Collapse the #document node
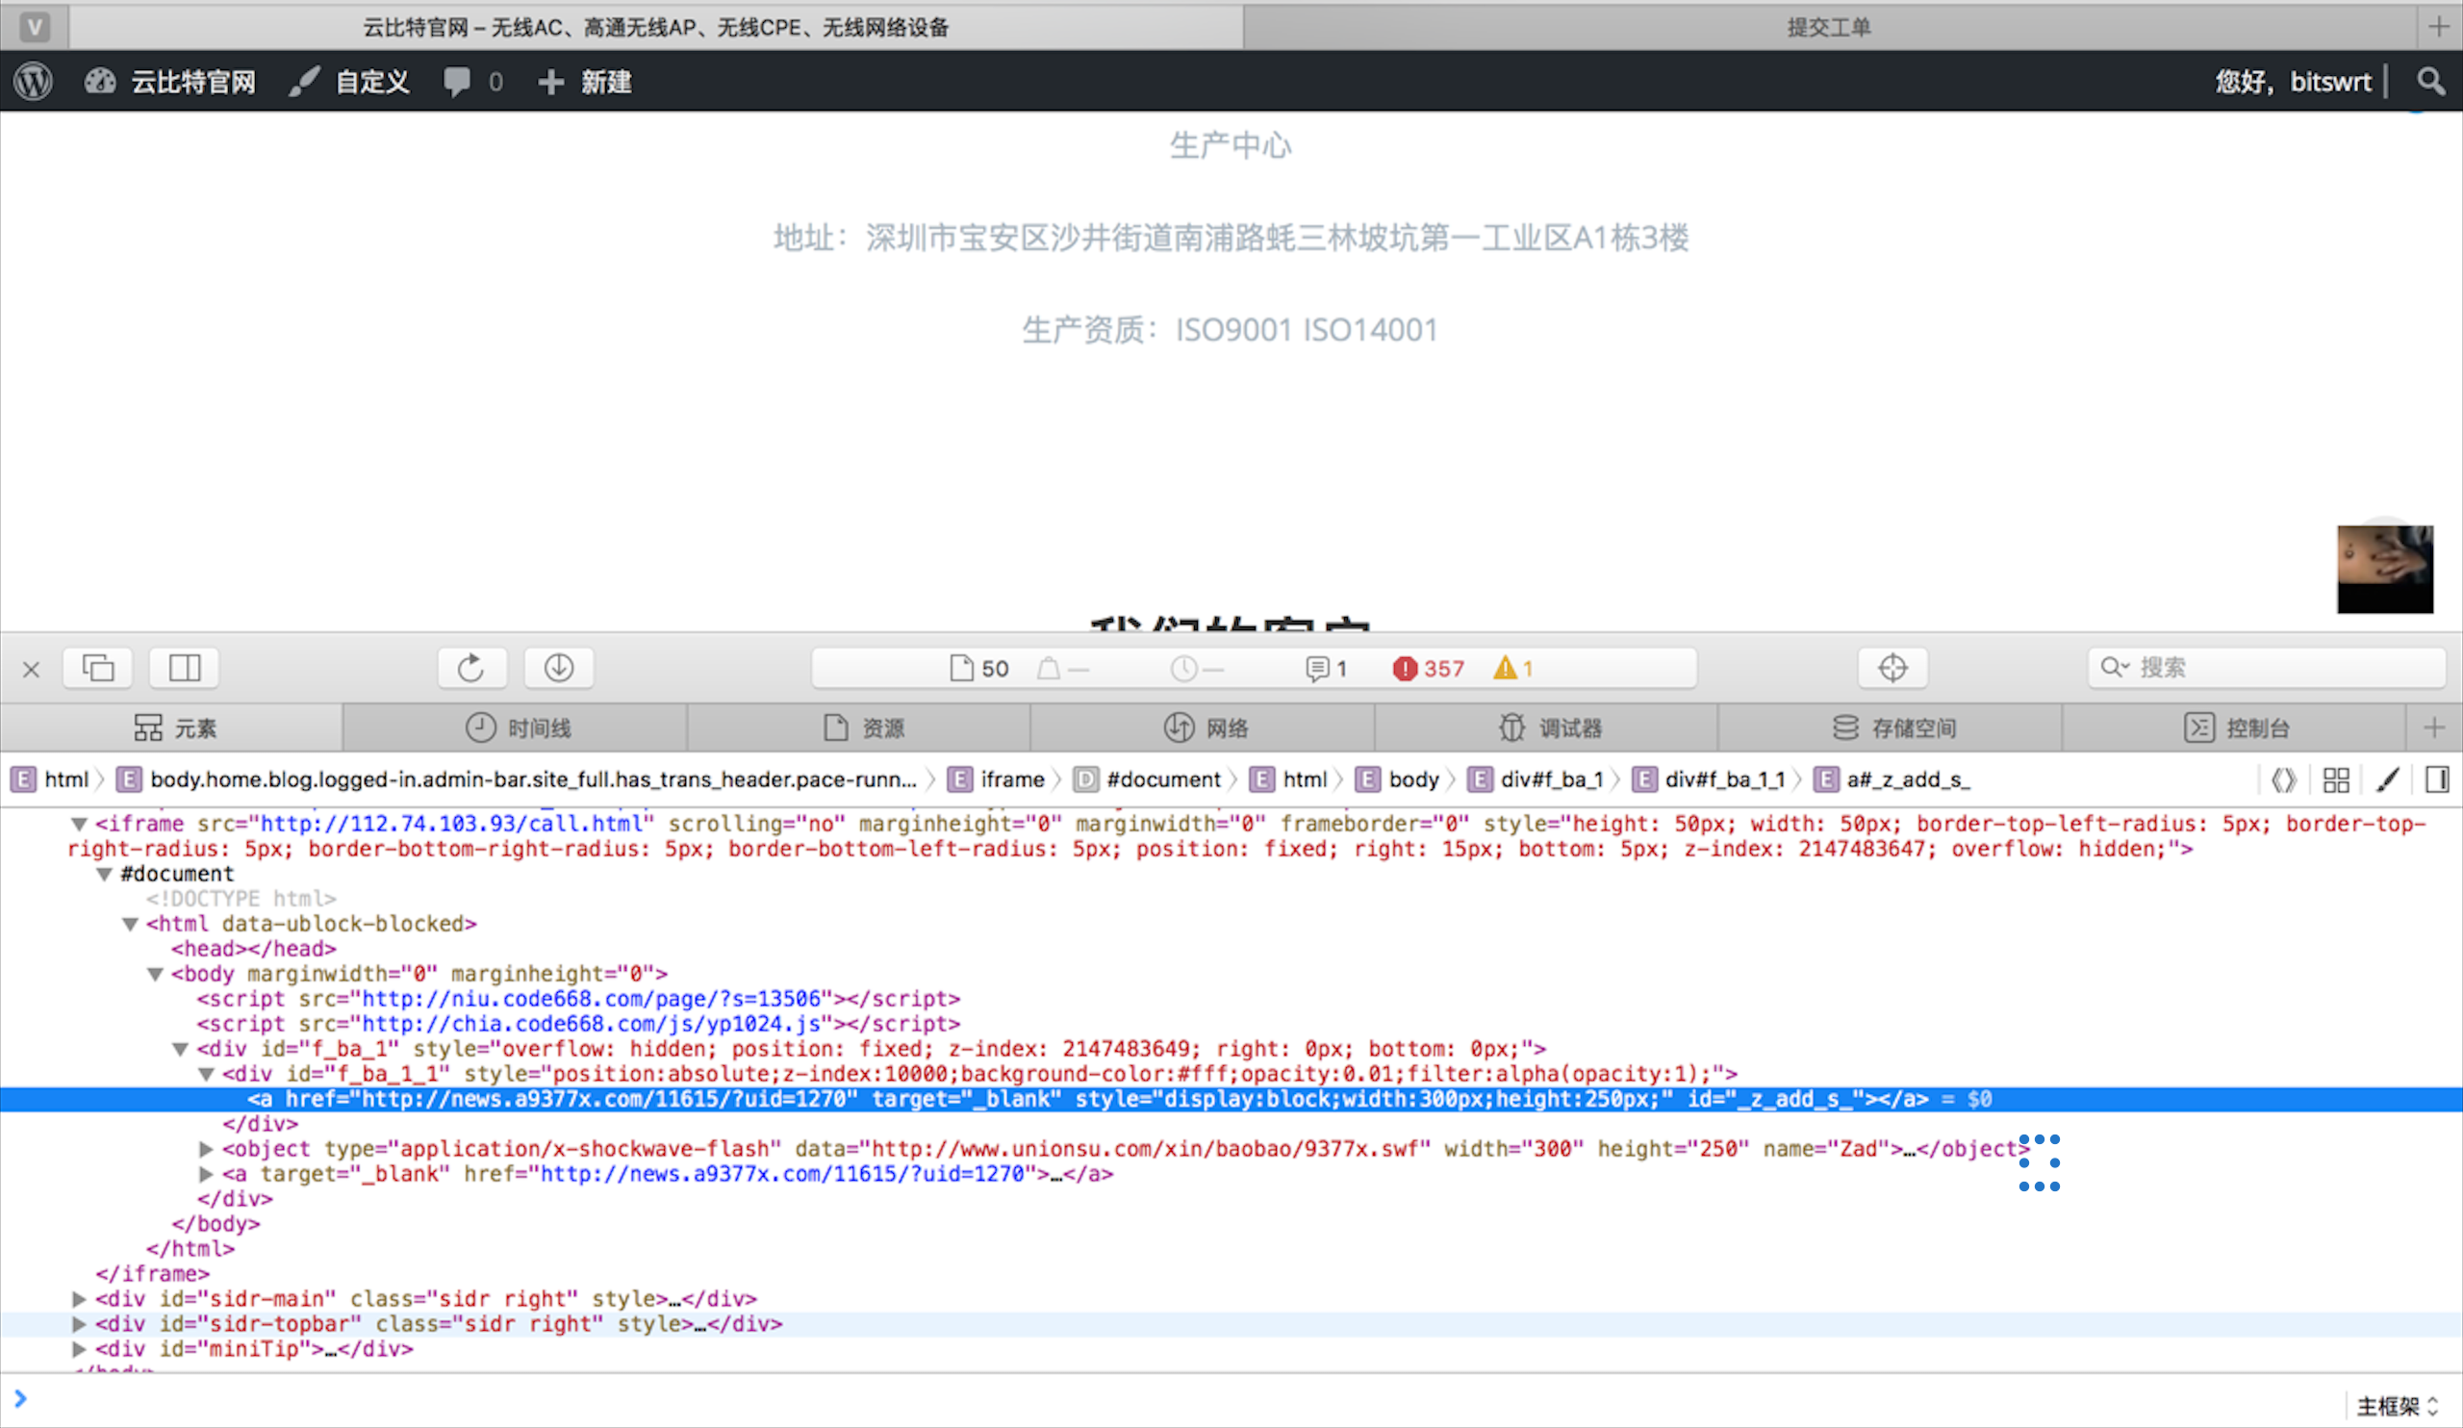The image size is (2463, 1428). point(105,874)
